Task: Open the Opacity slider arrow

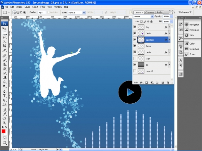Action: coord(171,16)
